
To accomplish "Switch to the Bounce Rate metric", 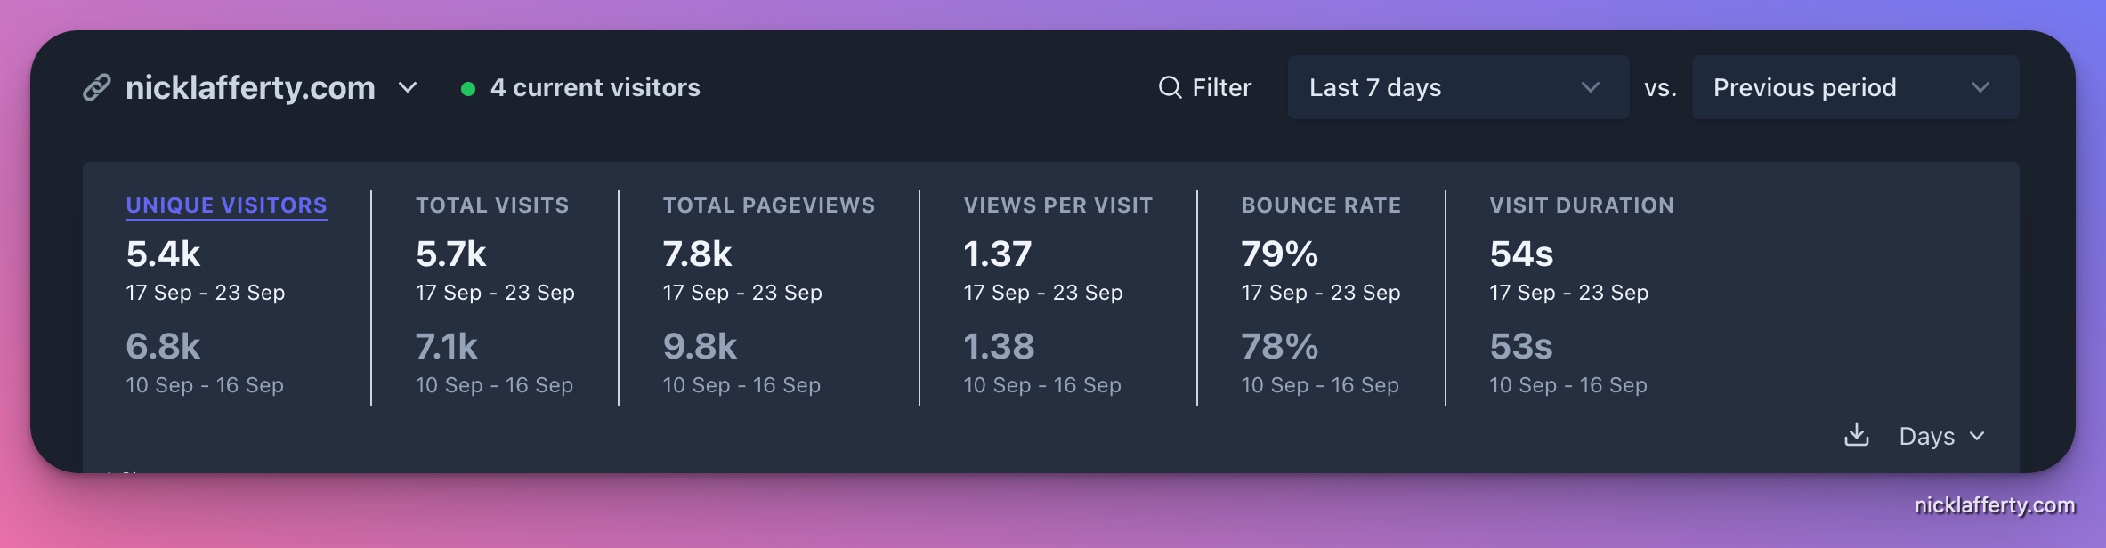I will coord(1321,205).
